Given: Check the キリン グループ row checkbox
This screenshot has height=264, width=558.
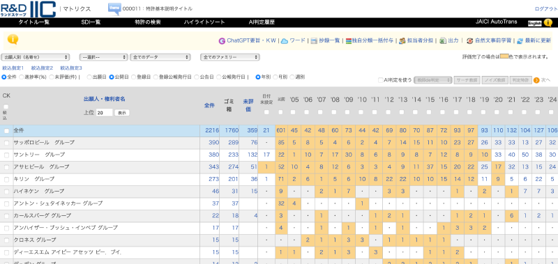Looking at the screenshot, I should 6,180.
